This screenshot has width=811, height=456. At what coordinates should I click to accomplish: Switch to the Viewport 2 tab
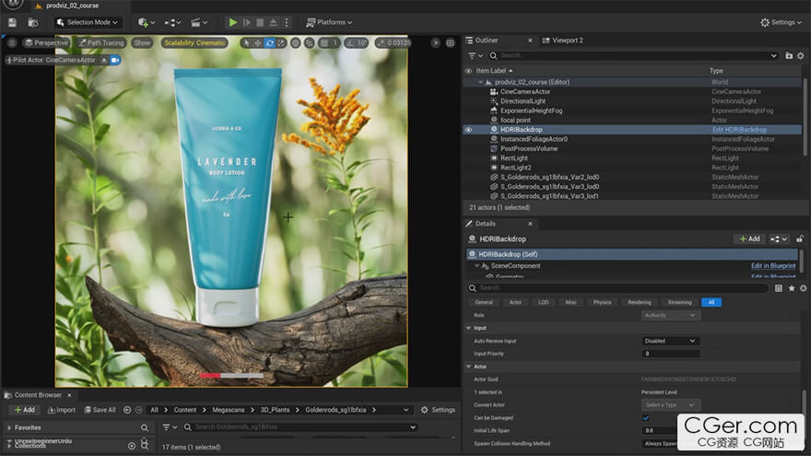click(x=566, y=41)
